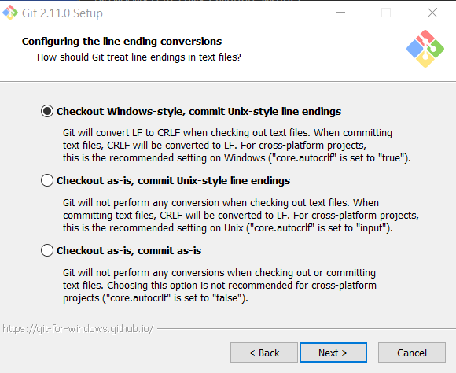Screen dimensions: 456x373
Task: Proceed with the Next > button
Action: pos(333,353)
